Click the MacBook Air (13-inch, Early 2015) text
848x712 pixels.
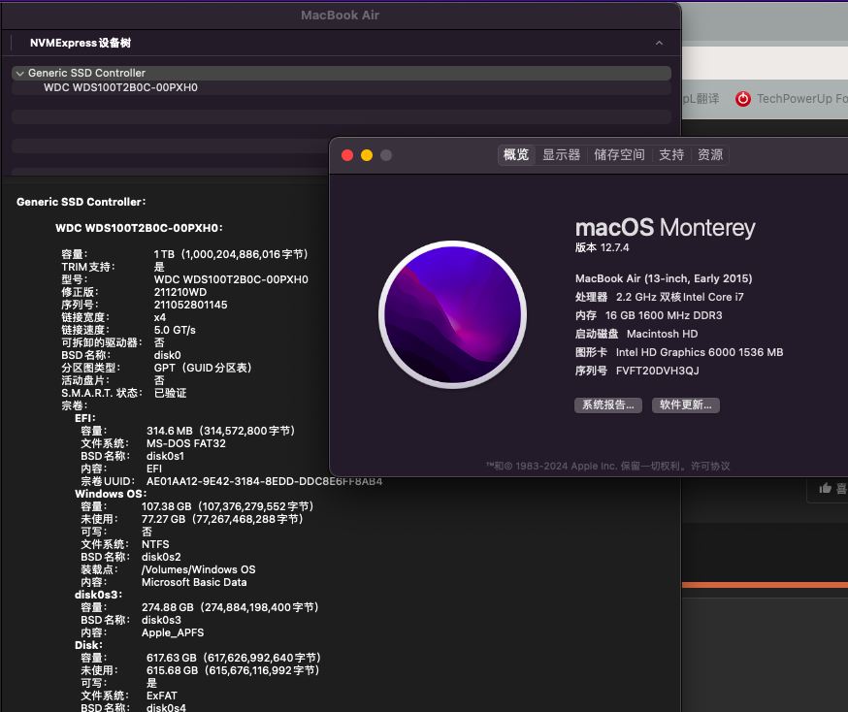664,278
